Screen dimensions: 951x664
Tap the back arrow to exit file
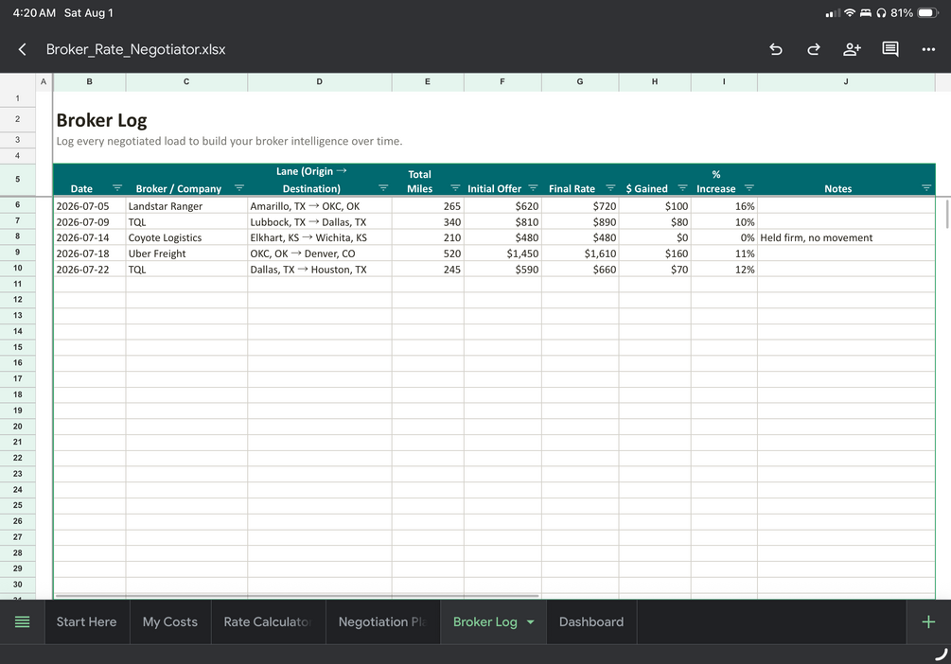tap(23, 49)
